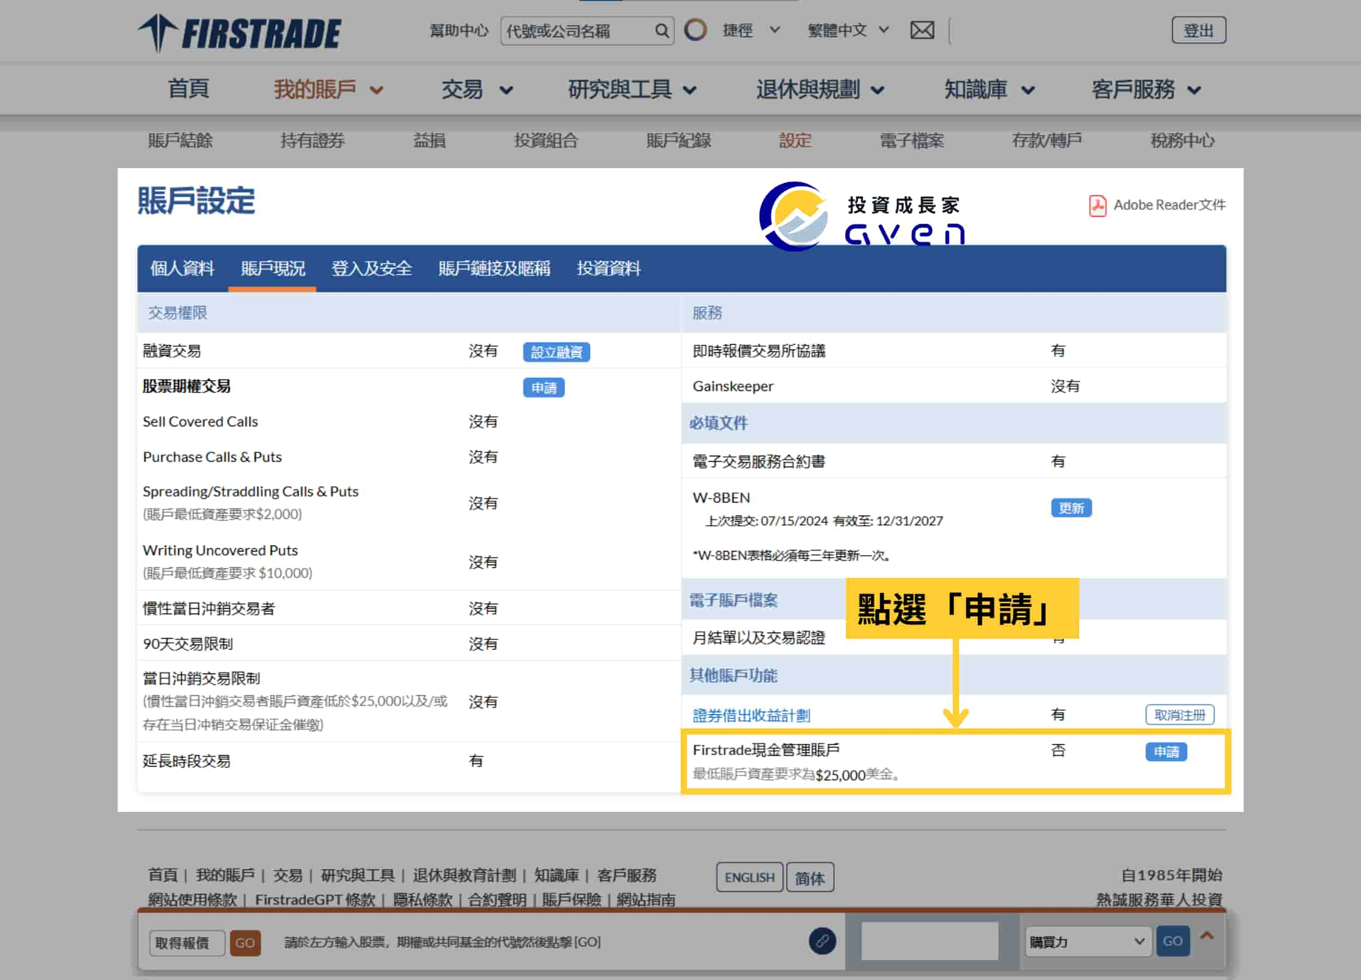This screenshot has width=1361, height=980.
Task: Open 設定 sub-navigation item
Action: [x=795, y=141]
